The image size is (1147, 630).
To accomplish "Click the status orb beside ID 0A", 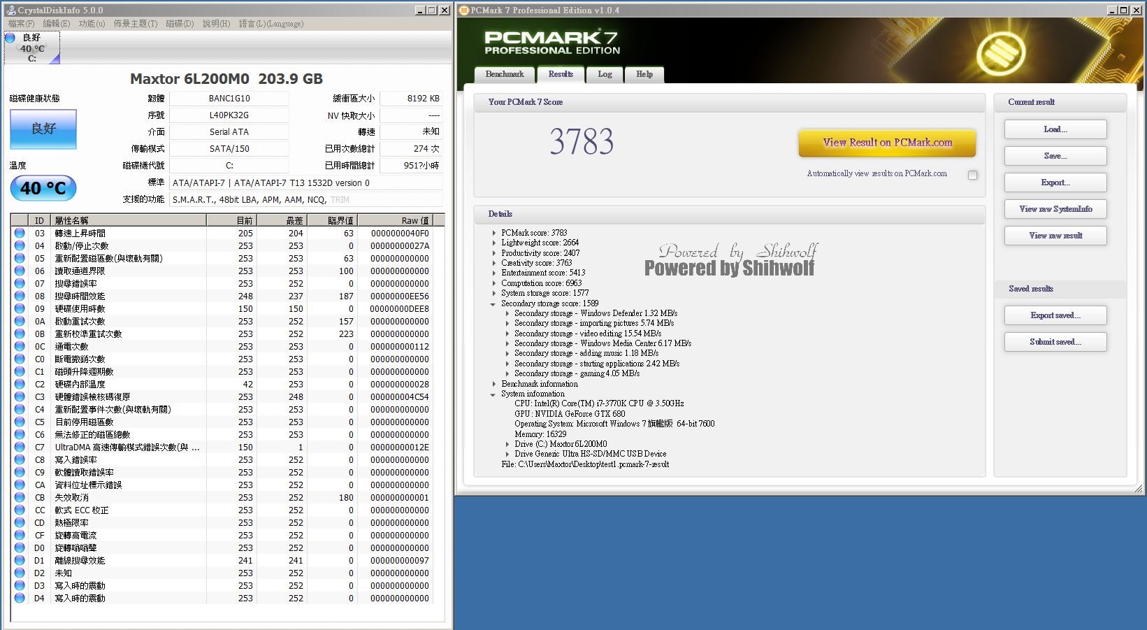I will tap(20, 321).
